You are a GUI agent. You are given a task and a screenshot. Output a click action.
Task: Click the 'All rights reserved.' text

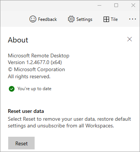(29, 76)
